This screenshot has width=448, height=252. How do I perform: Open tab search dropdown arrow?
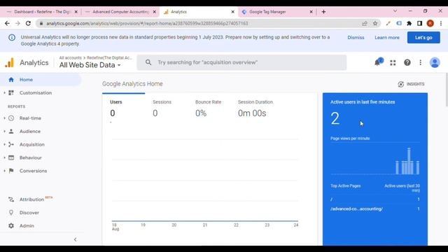pyautogui.click(x=395, y=11)
